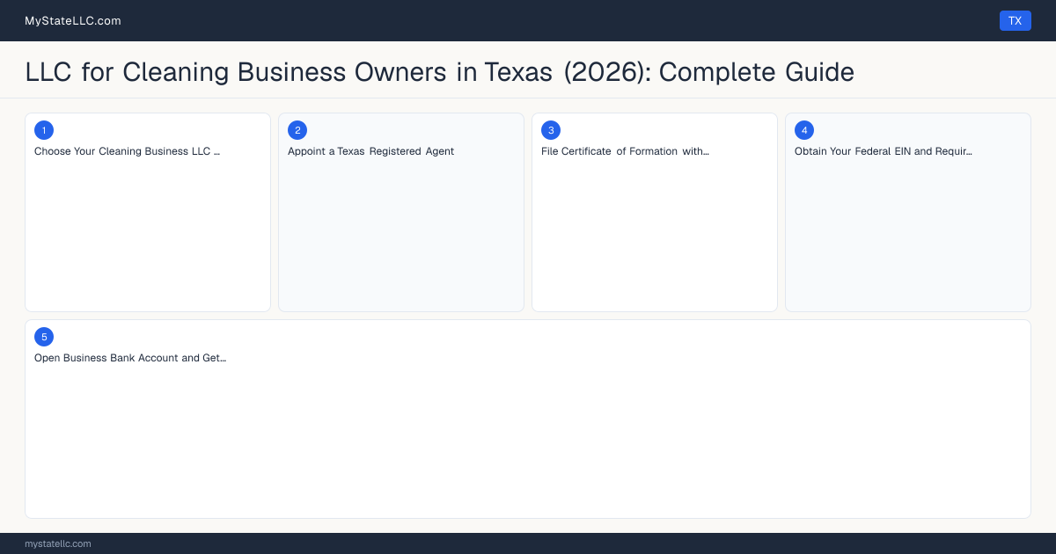Click the step 5 number badge
This screenshot has width=1056, height=554.
pyautogui.click(x=43, y=337)
